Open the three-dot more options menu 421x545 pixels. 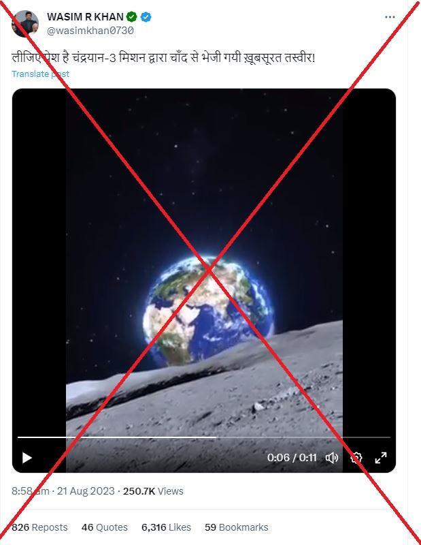click(x=390, y=17)
